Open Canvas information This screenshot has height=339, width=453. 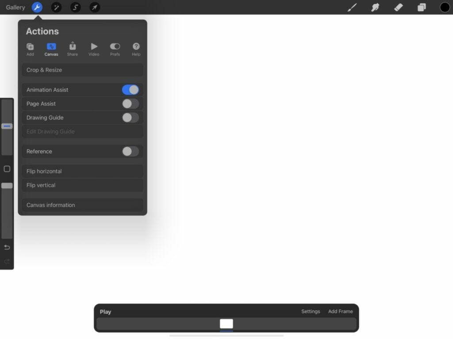82,205
